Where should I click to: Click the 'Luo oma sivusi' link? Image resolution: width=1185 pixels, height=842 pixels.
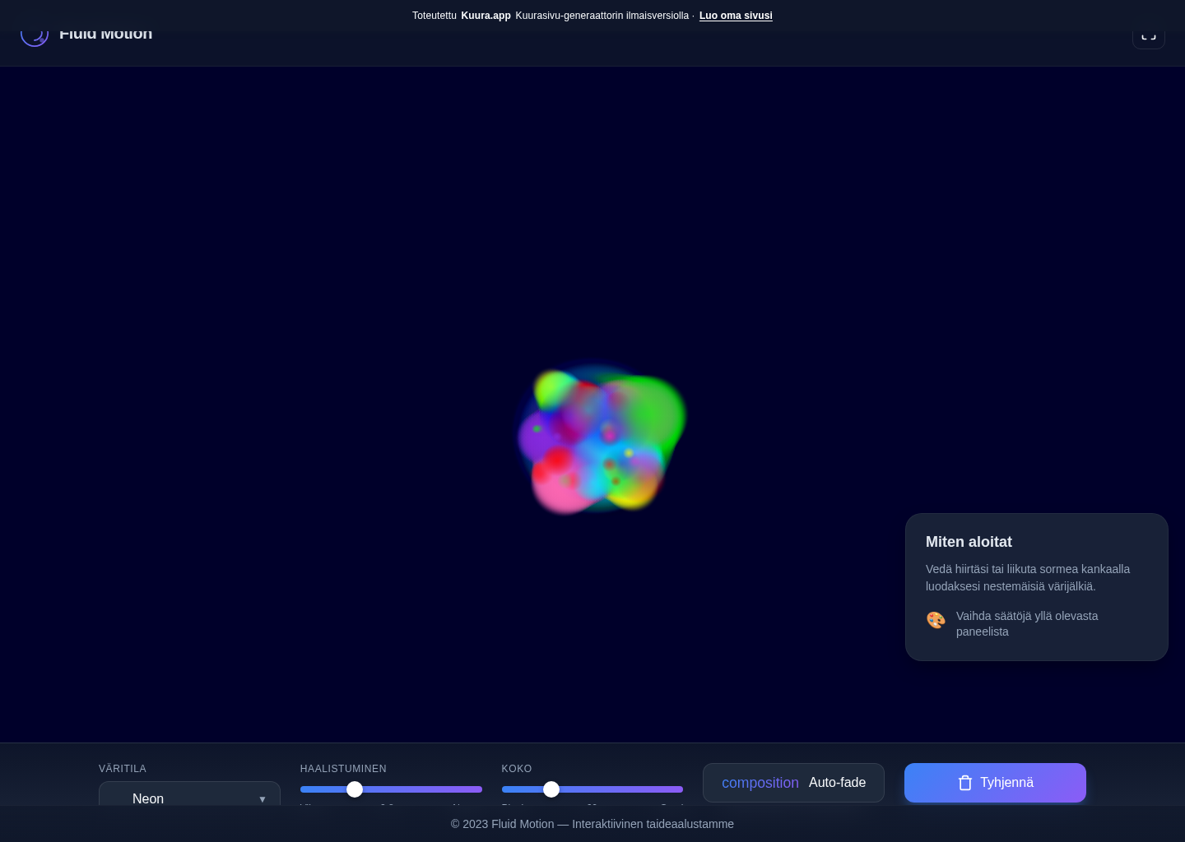click(x=736, y=16)
